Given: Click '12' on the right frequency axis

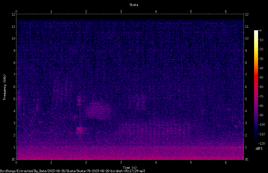Looking at the screenshot, I should tap(247, 14).
